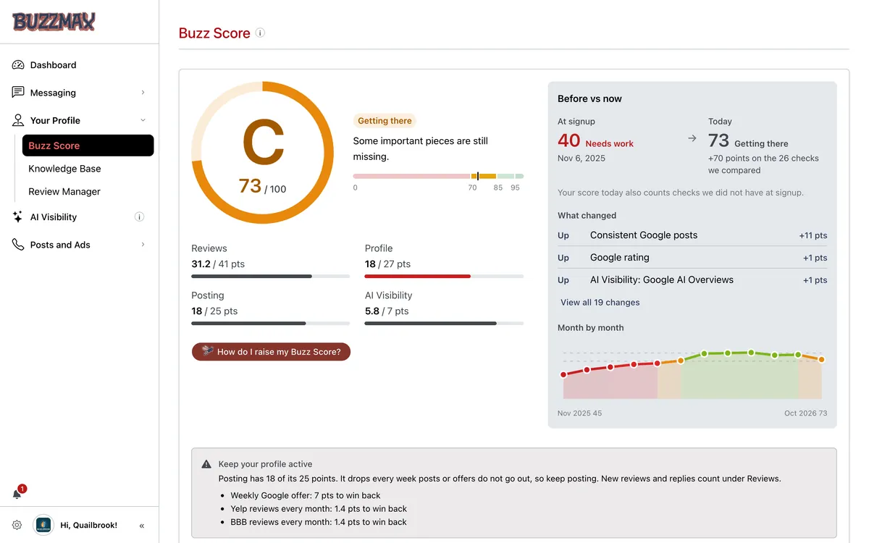The width and height of the screenshot is (869, 543).
Task: Click the BuzzMax logo
Action: [x=54, y=22]
